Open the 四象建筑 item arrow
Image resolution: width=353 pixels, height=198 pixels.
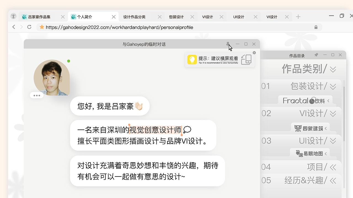[x=326, y=128]
